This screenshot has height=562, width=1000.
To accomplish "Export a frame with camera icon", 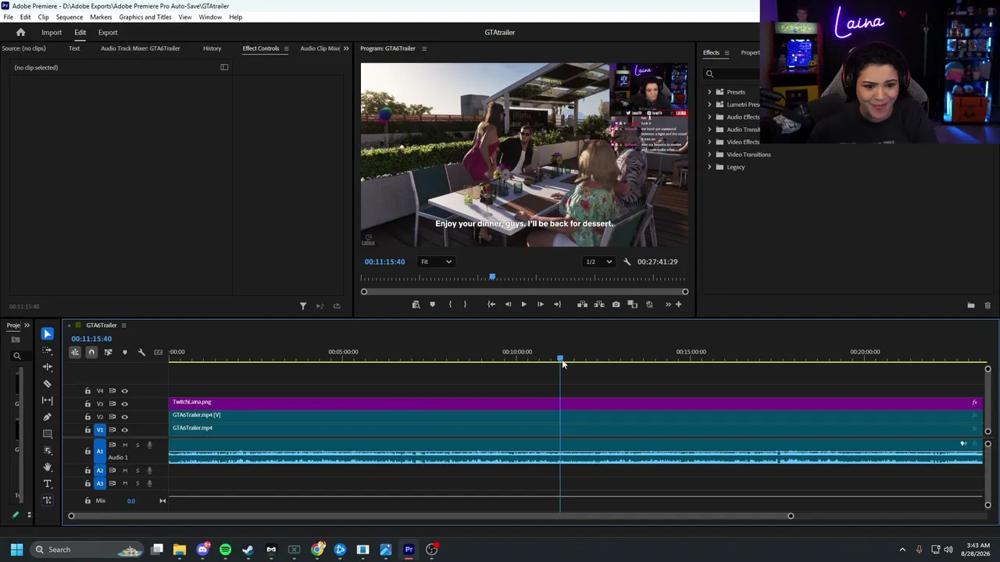I will click(x=616, y=304).
